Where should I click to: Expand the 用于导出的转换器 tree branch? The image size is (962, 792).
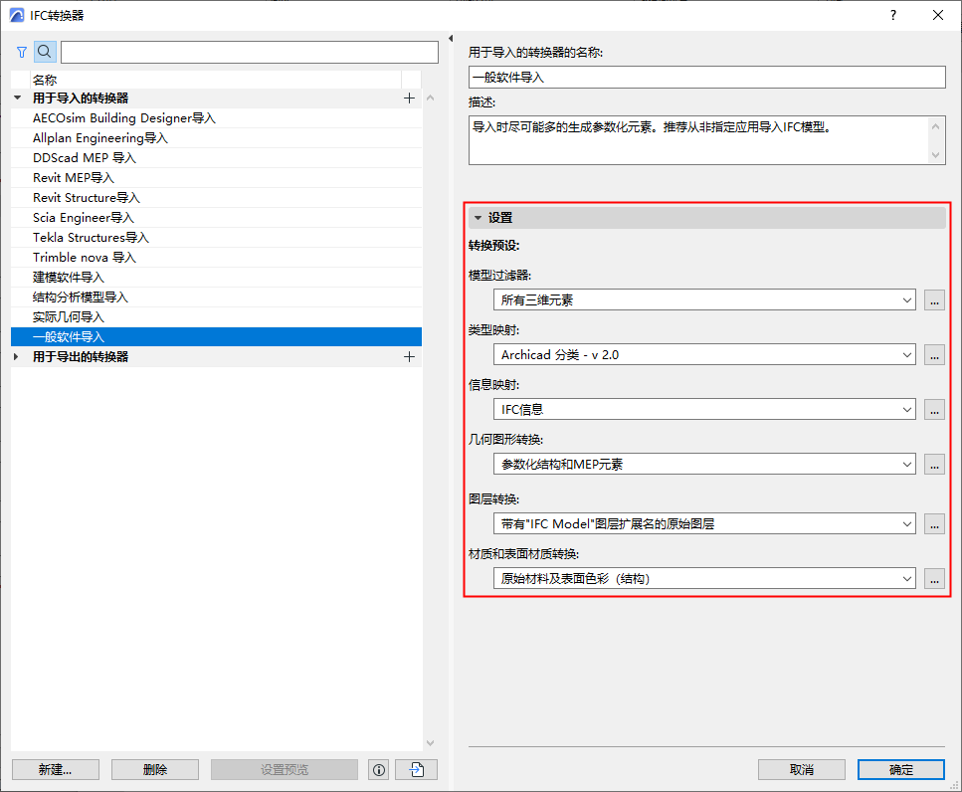(x=16, y=356)
